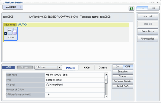Switch to the icon view mode button
Image resolution: width=161 pixels, height=103 pixels.
coord(142,8)
